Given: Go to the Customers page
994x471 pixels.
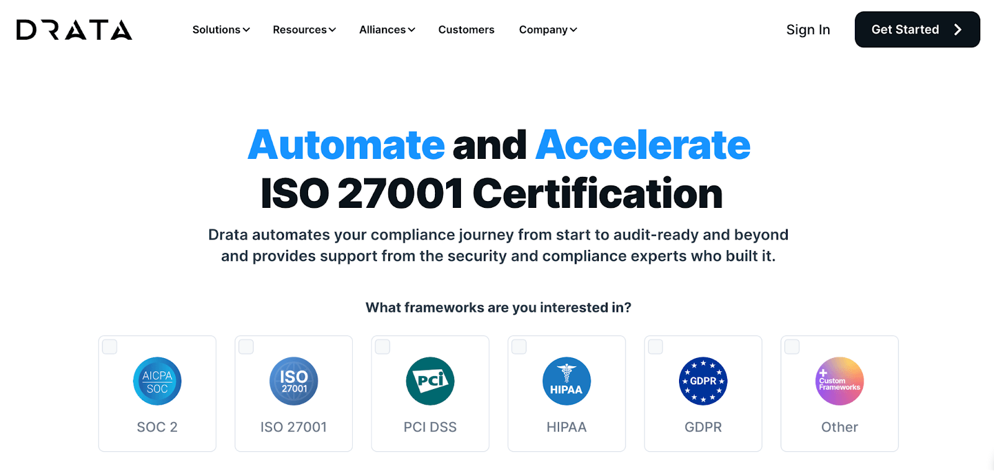Looking at the screenshot, I should 467,30.
